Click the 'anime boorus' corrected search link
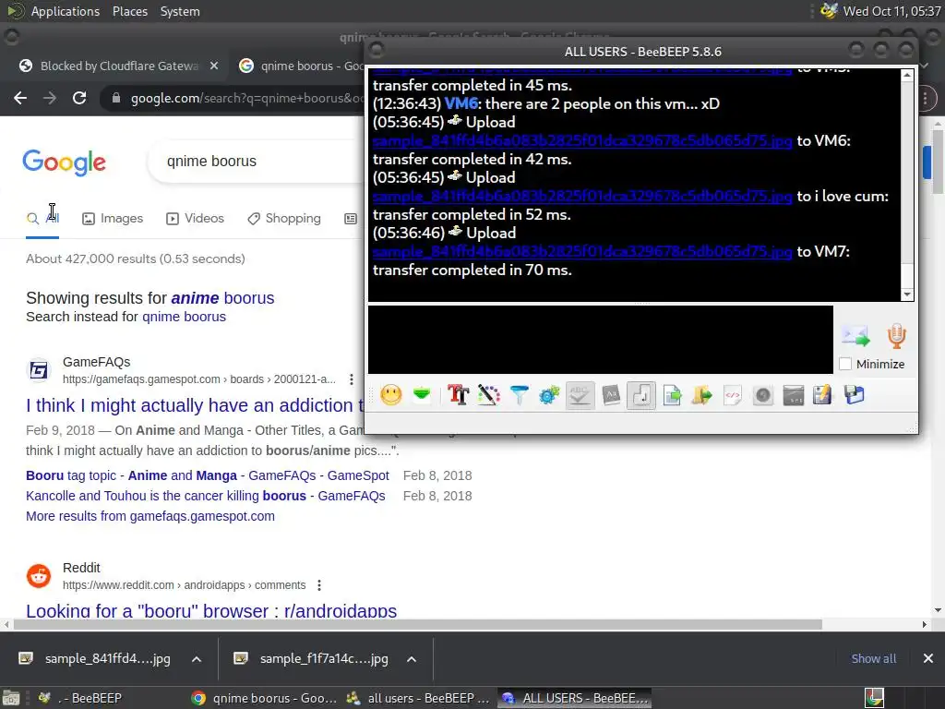This screenshot has height=709, width=945. (x=222, y=298)
